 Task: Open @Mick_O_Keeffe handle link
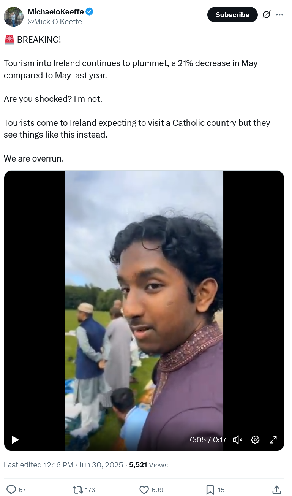(55, 22)
